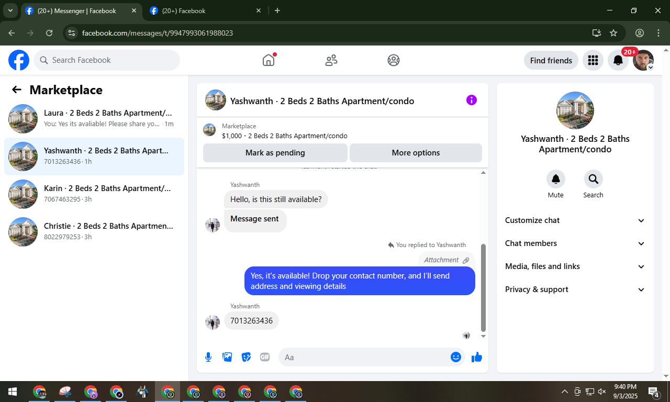
Task: Open the Facebook menu grid icon
Action: [x=593, y=60]
